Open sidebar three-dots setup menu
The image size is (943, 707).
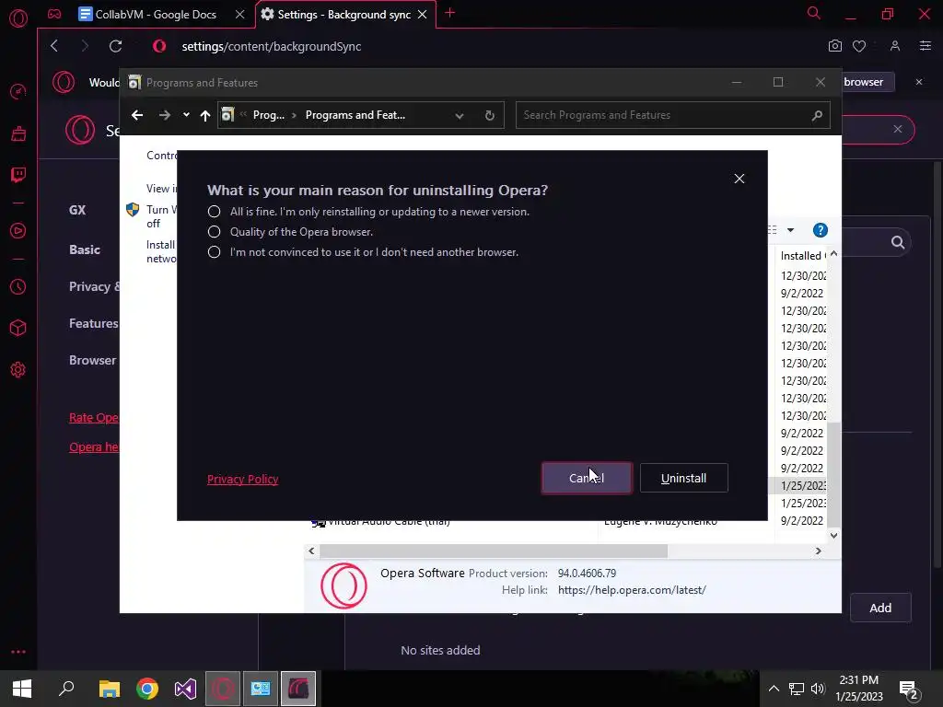pyautogui.click(x=18, y=652)
